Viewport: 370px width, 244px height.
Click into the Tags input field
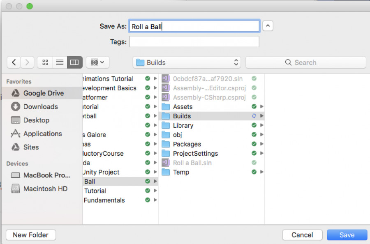194,42
